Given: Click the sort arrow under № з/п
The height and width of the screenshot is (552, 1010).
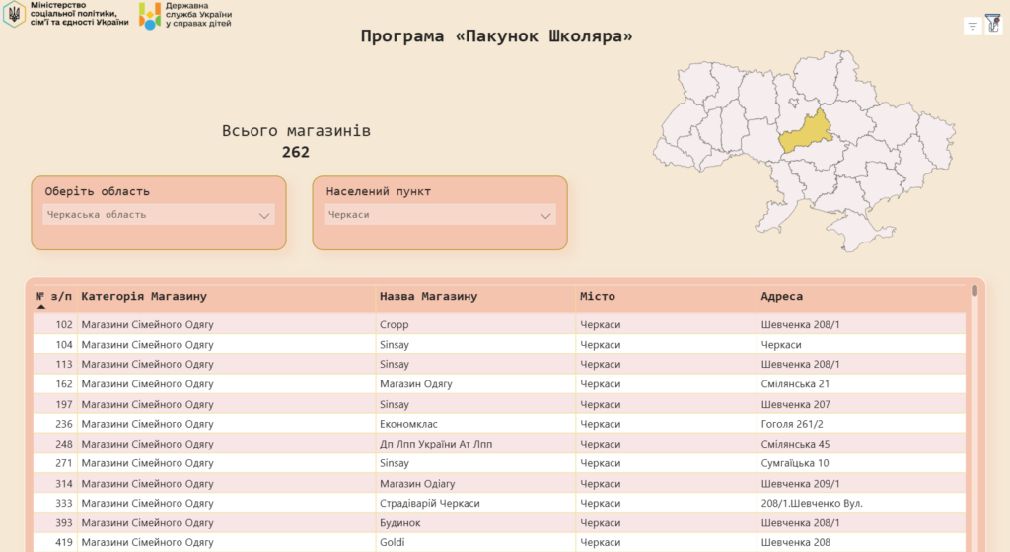Looking at the screenshot, I should coord(41,307).
